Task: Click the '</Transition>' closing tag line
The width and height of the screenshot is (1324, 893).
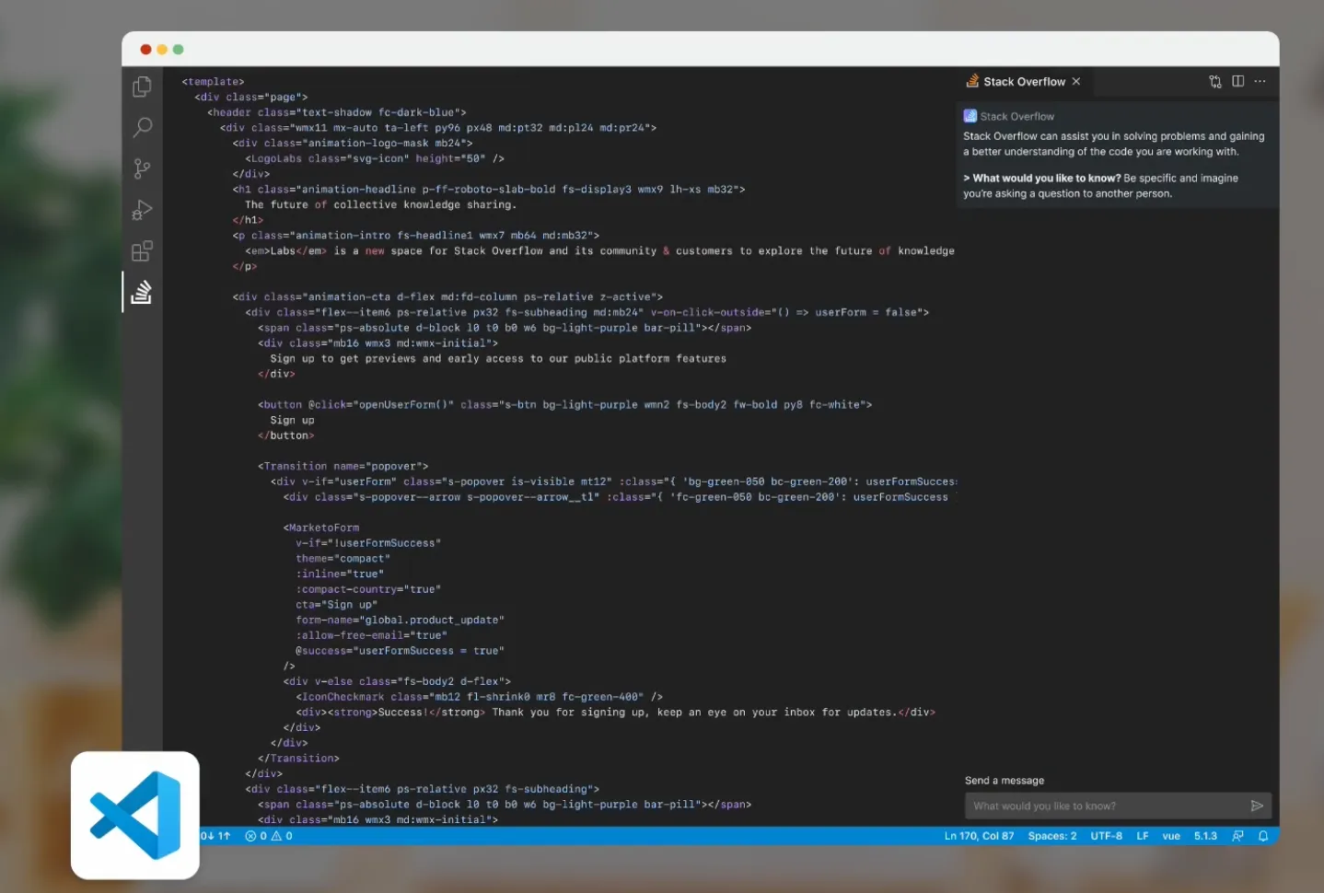Action: [x=298, y=759]
